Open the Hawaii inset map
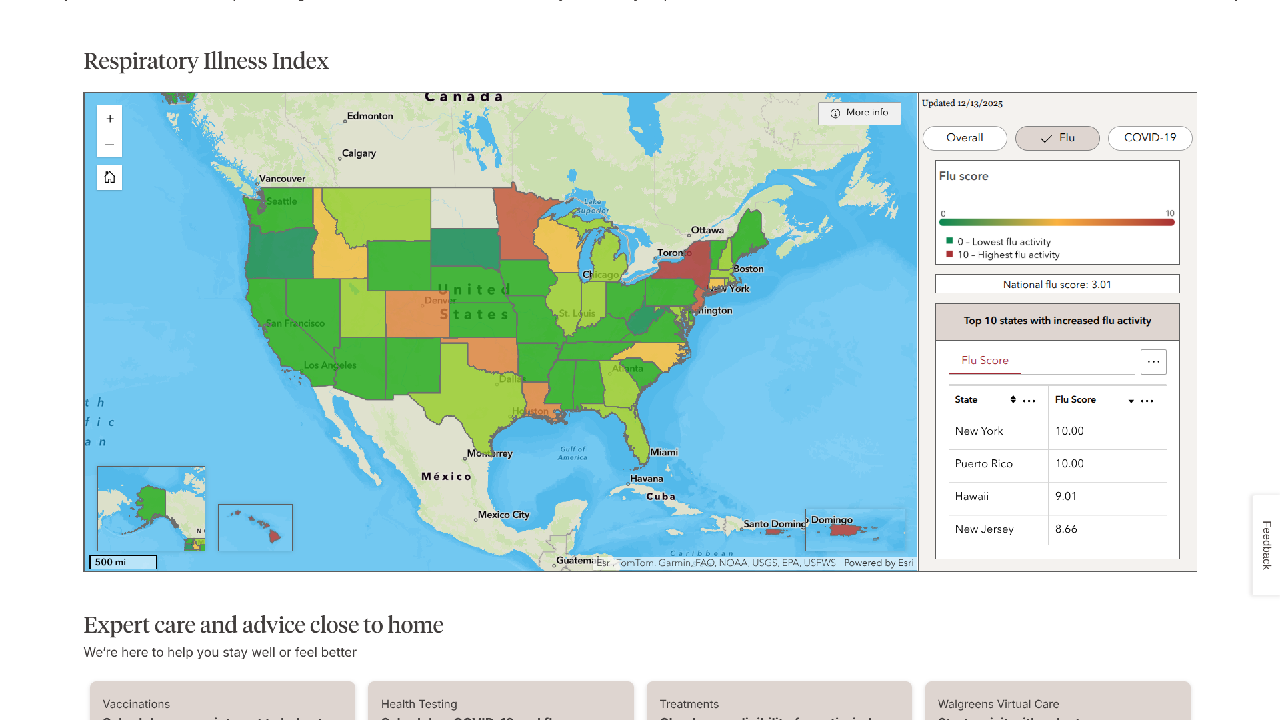 [x=255, y=527]
